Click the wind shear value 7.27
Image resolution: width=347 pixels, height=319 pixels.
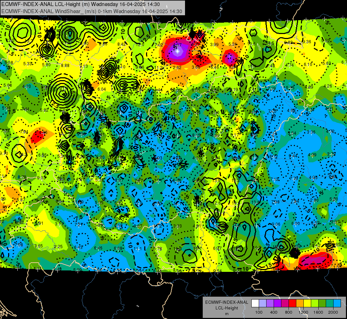tap(79, 224)
